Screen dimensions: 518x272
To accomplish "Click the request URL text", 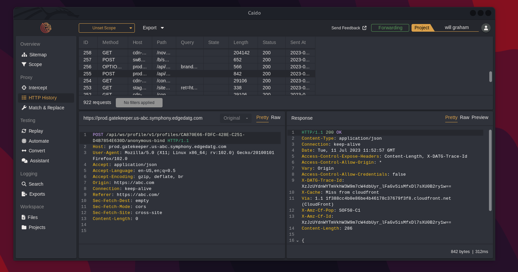I will click(143, 118).
